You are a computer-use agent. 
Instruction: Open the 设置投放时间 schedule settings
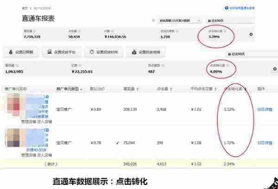tap(104, 52)
